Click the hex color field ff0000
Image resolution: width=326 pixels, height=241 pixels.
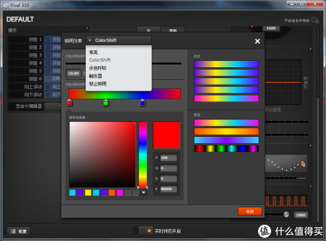click(168, 189)
